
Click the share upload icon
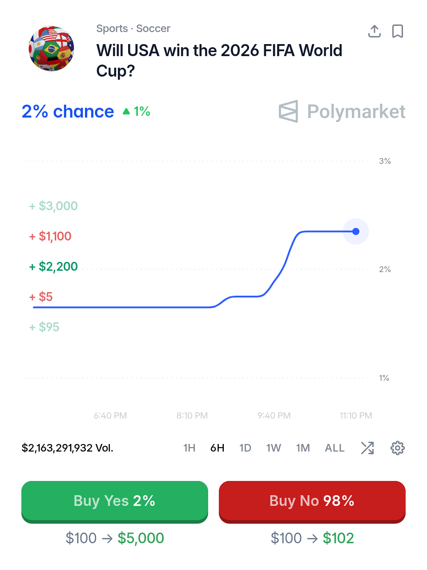tap(375, 31)
